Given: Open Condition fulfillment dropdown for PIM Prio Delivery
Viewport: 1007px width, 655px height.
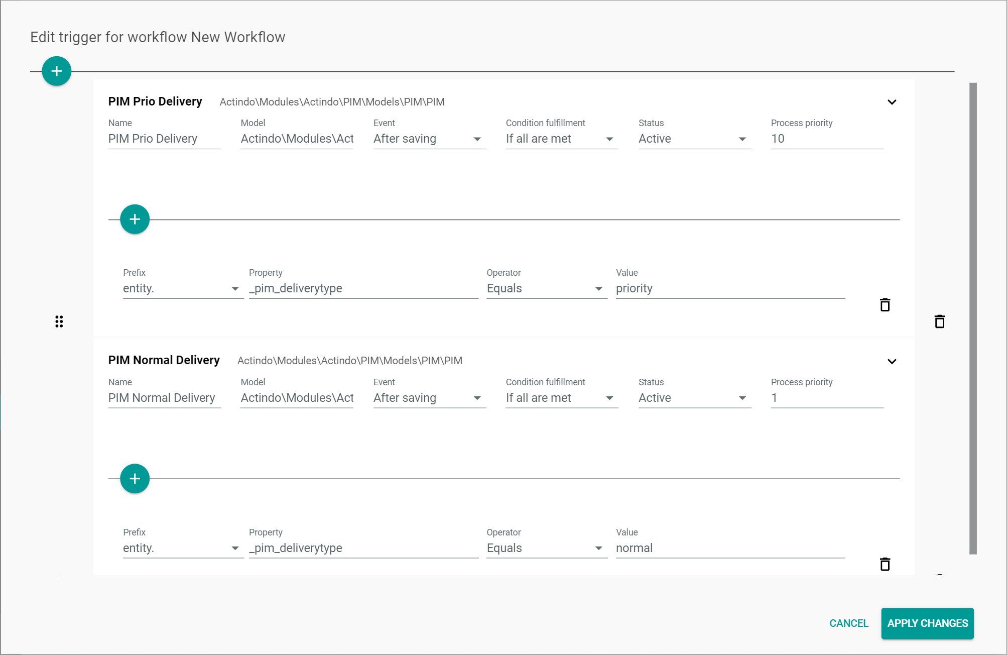Looking at the screenshot, I should coord(562,139).
